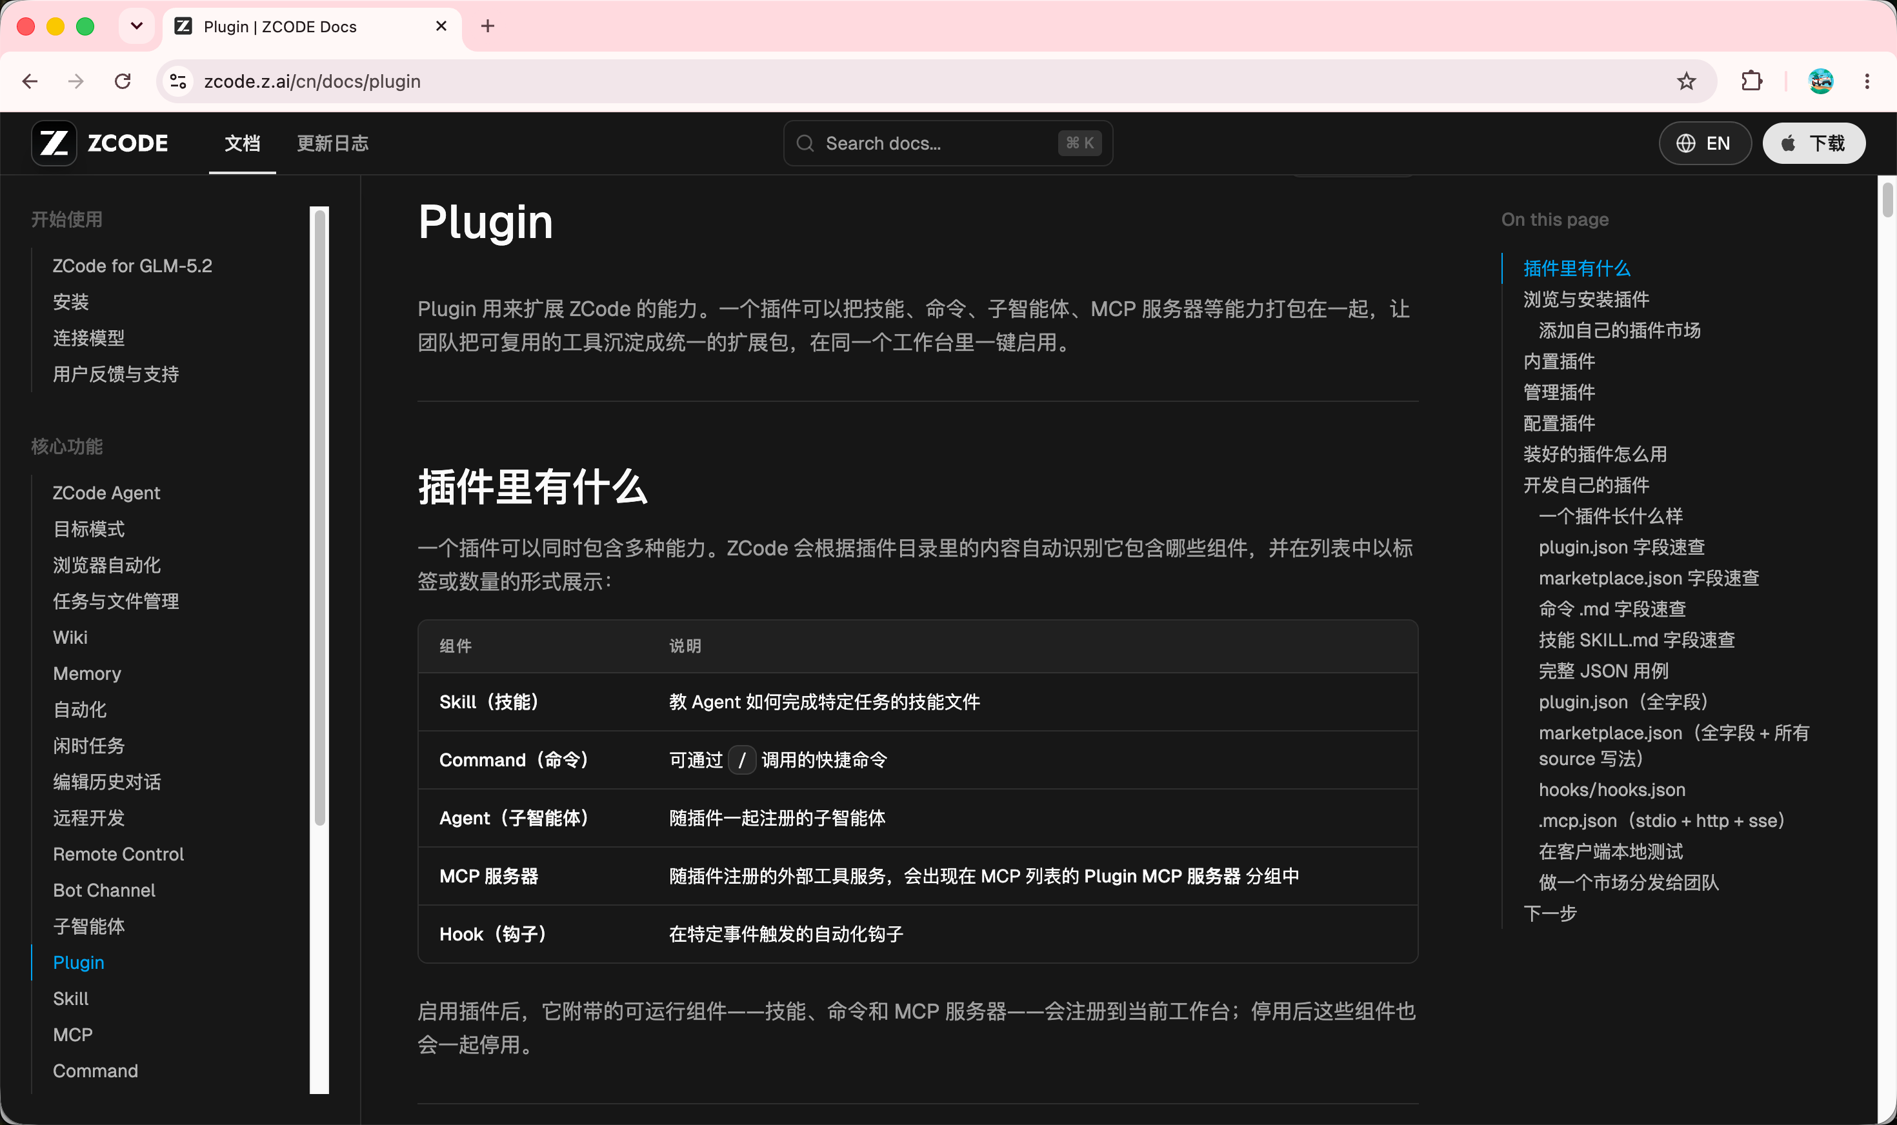Screen dimensions: 1897x1125
Task: Click the main page scrollbar thumb
Action: pos(1887,199)
